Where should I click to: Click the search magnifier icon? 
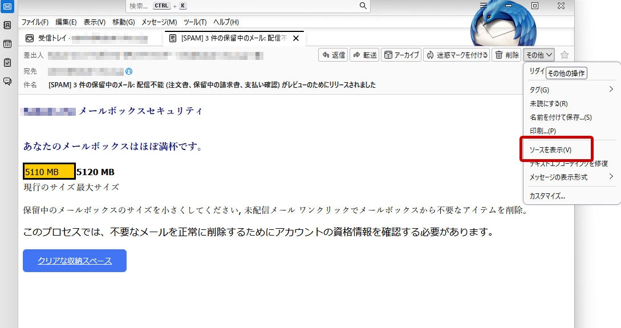click(363, 6)
